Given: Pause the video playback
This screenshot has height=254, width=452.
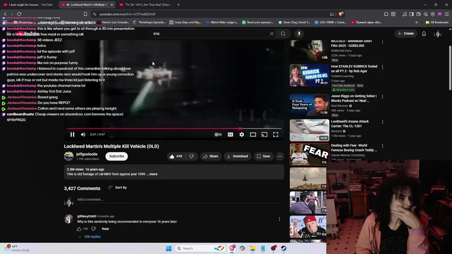Looking at the screenshot, I should coord(72,134).
